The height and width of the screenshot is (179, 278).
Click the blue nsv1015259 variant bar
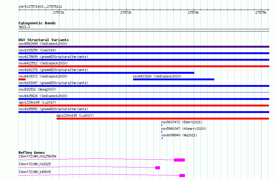144,53
